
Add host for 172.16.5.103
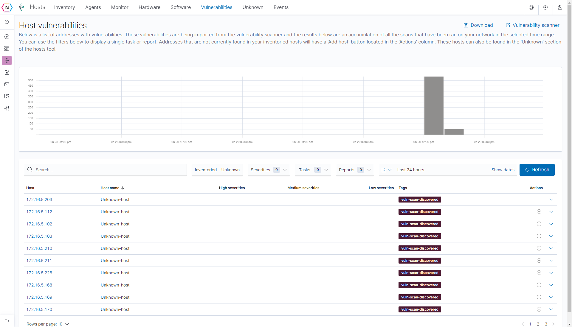click(x=539, y=236)
